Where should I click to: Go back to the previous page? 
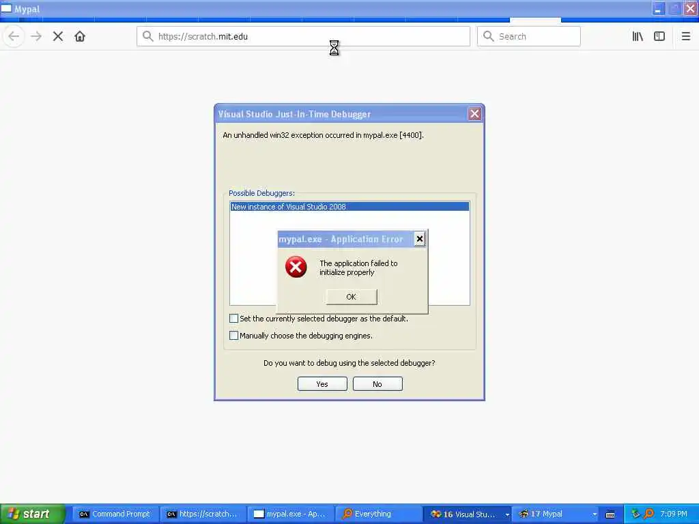click(14, 36)
